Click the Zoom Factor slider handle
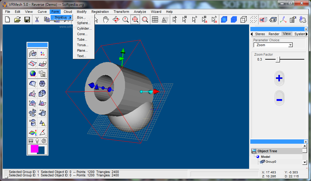The width and height of the screenshot is (311, 181). tap(278, 59)
